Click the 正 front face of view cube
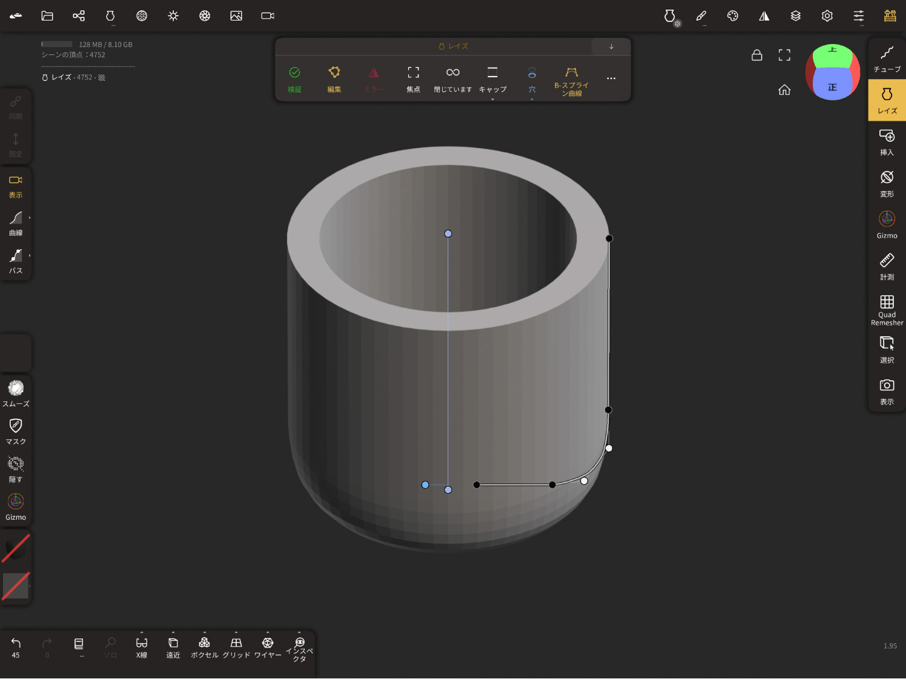The width and height of the screenshot is (906, 679). pos(832,86)
